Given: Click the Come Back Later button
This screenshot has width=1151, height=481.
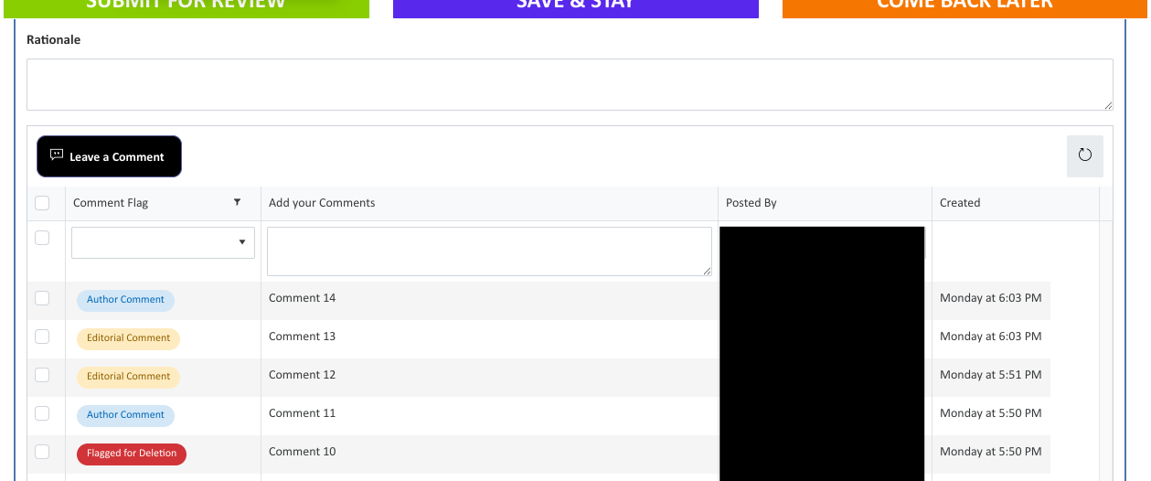Looking at the screenshot, I should pos(964,7).
